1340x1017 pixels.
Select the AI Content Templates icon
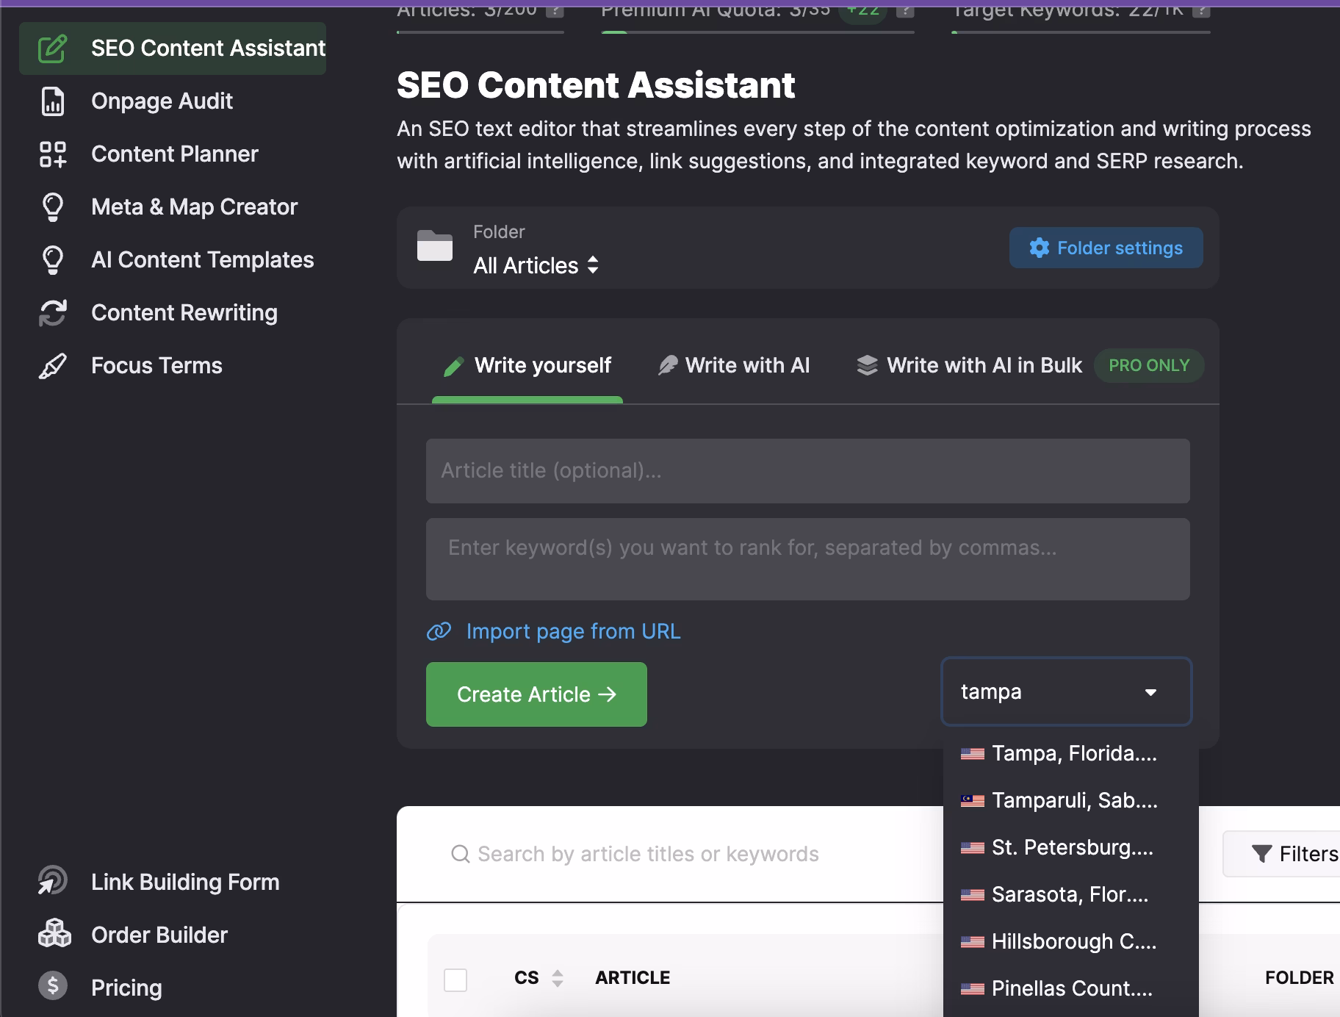point(53,259)
